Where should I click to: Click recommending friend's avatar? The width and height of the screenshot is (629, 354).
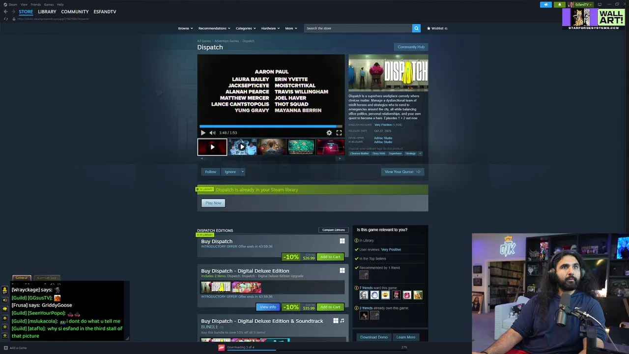(364, 275)
